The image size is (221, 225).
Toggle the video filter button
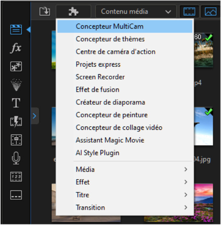click(189, 11)
